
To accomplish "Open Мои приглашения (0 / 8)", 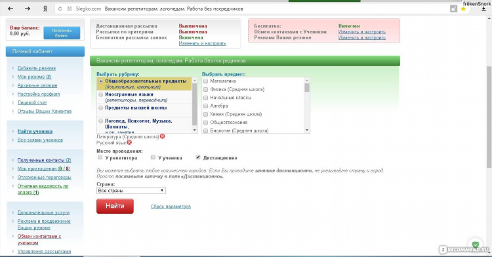I will tap(43, 168).
